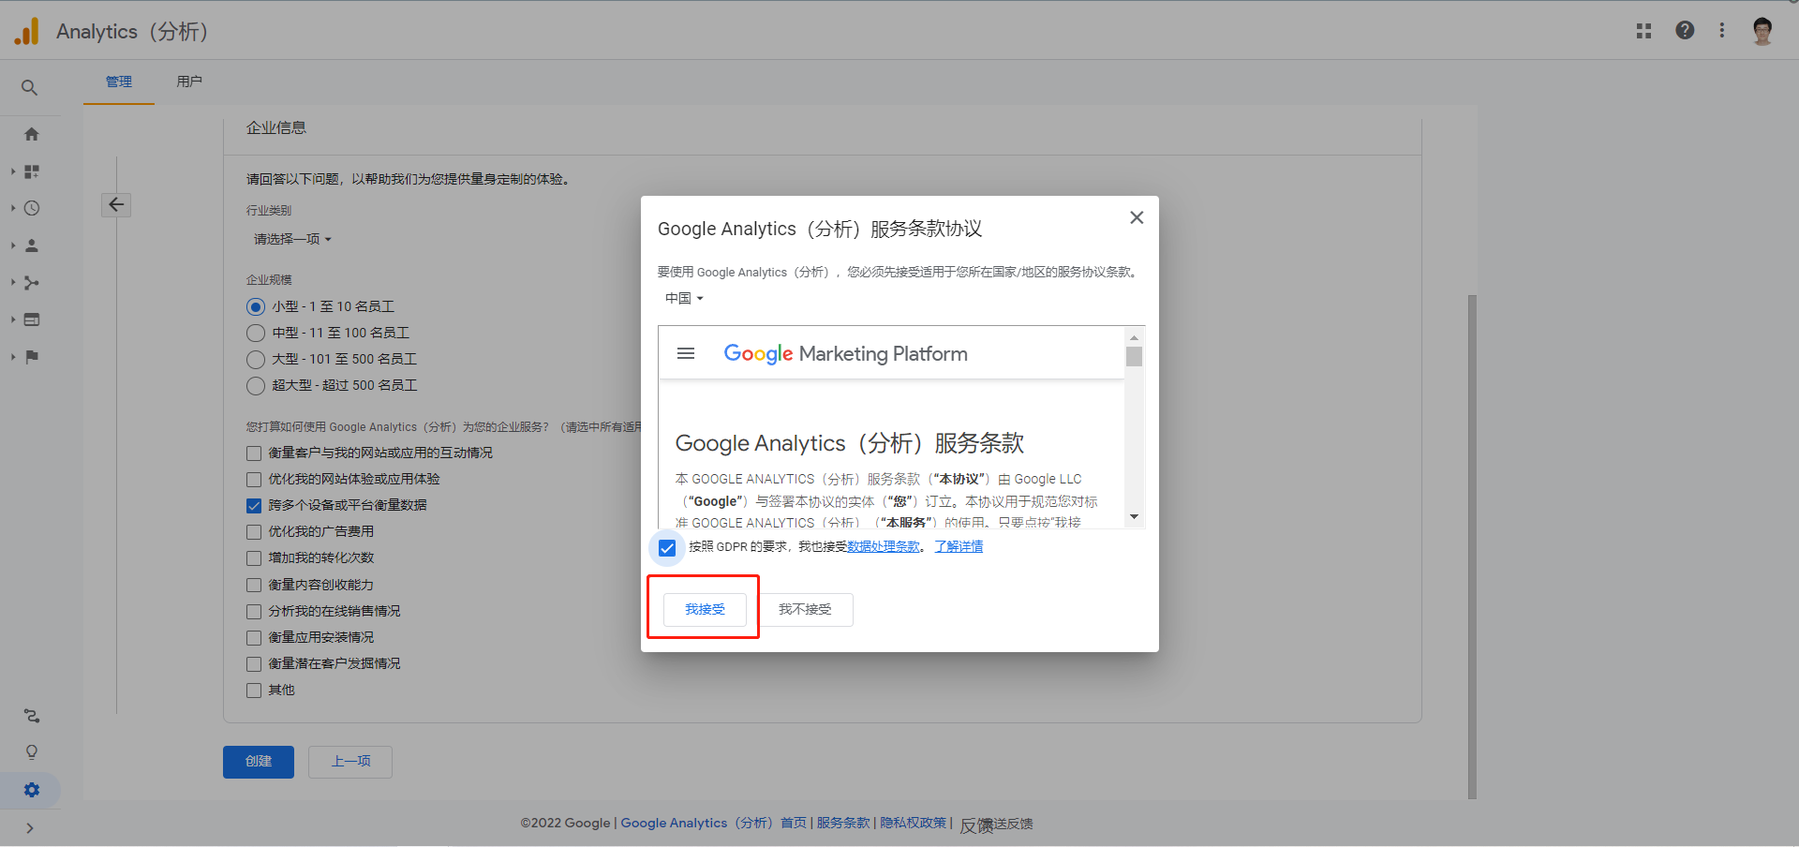The image size is (1799, 847).
Task: Switch to the 用户 tab
Action: (x=189, y=82)
